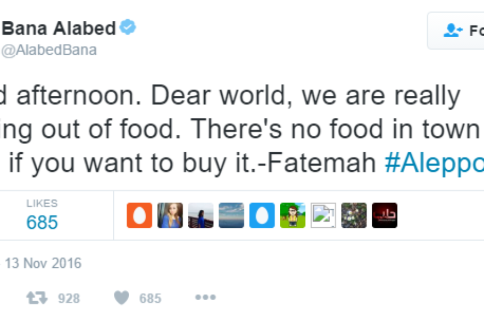
Task: Open the blue egg avatar profile
Action: [262, 216]
